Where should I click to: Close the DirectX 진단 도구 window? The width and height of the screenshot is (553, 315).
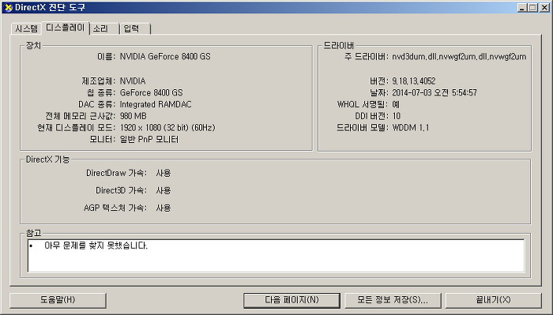[544, 7]
